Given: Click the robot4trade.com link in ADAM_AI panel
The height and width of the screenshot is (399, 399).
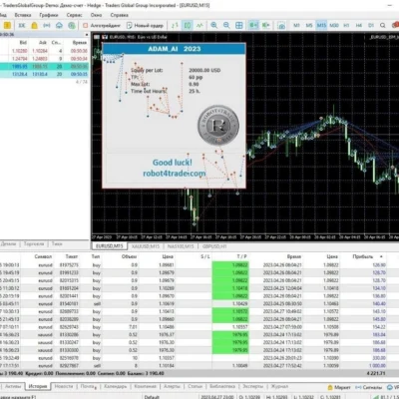Looking at the screenshot, I should [x=175, y=174].
